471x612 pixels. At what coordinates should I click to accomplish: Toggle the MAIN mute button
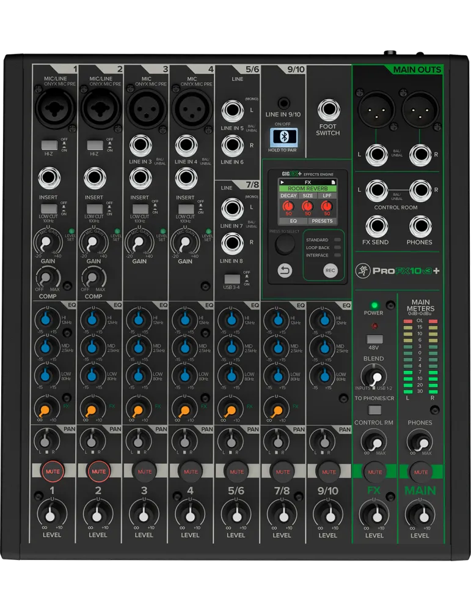[421, 472]
